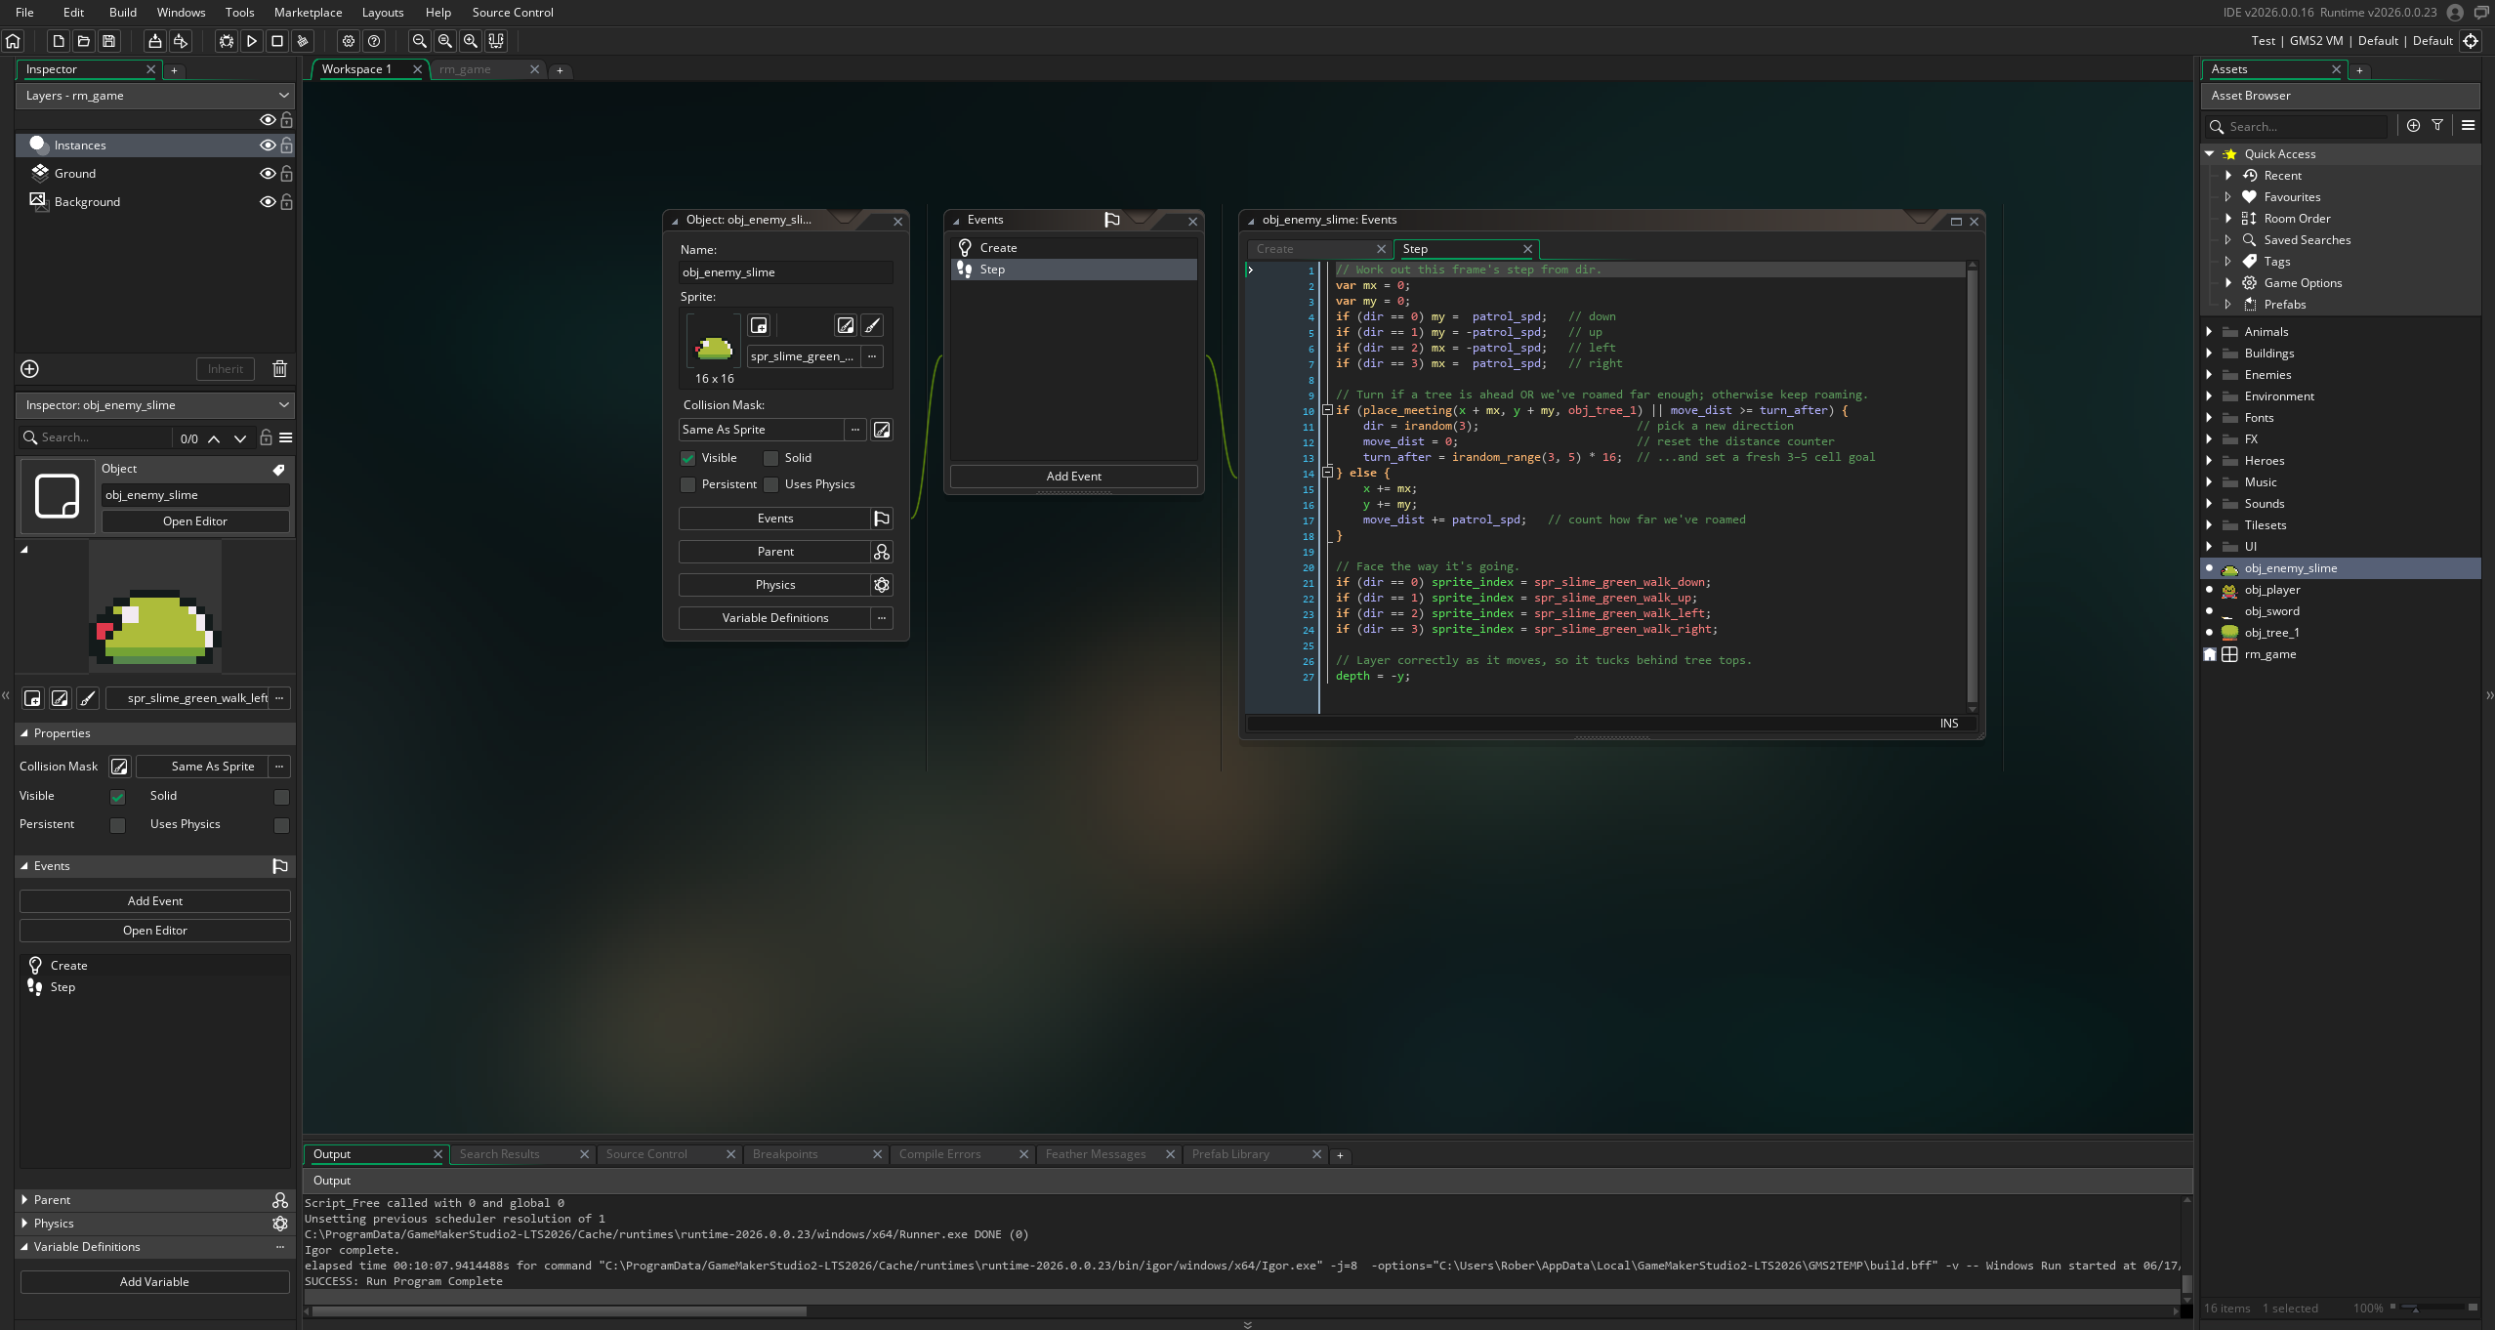Stop the running game
This screenshot has height=1330, width=2495.
pos(277,41)
